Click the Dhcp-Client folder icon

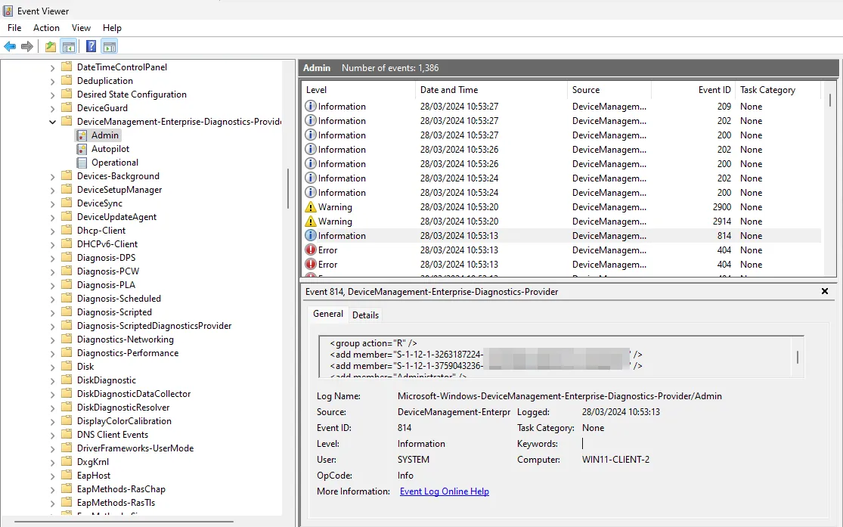[x=67, y=230]
